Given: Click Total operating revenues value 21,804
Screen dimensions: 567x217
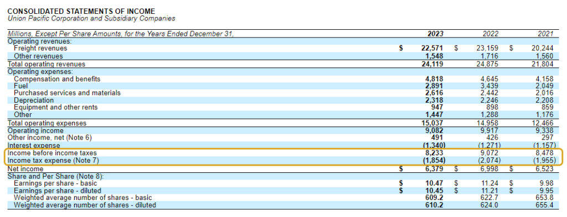Looking at the screenshot, I should point(543,64).
